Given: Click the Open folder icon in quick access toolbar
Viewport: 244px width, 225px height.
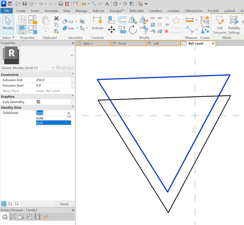Looking at the screenshot, I should [x=18, y=4].
